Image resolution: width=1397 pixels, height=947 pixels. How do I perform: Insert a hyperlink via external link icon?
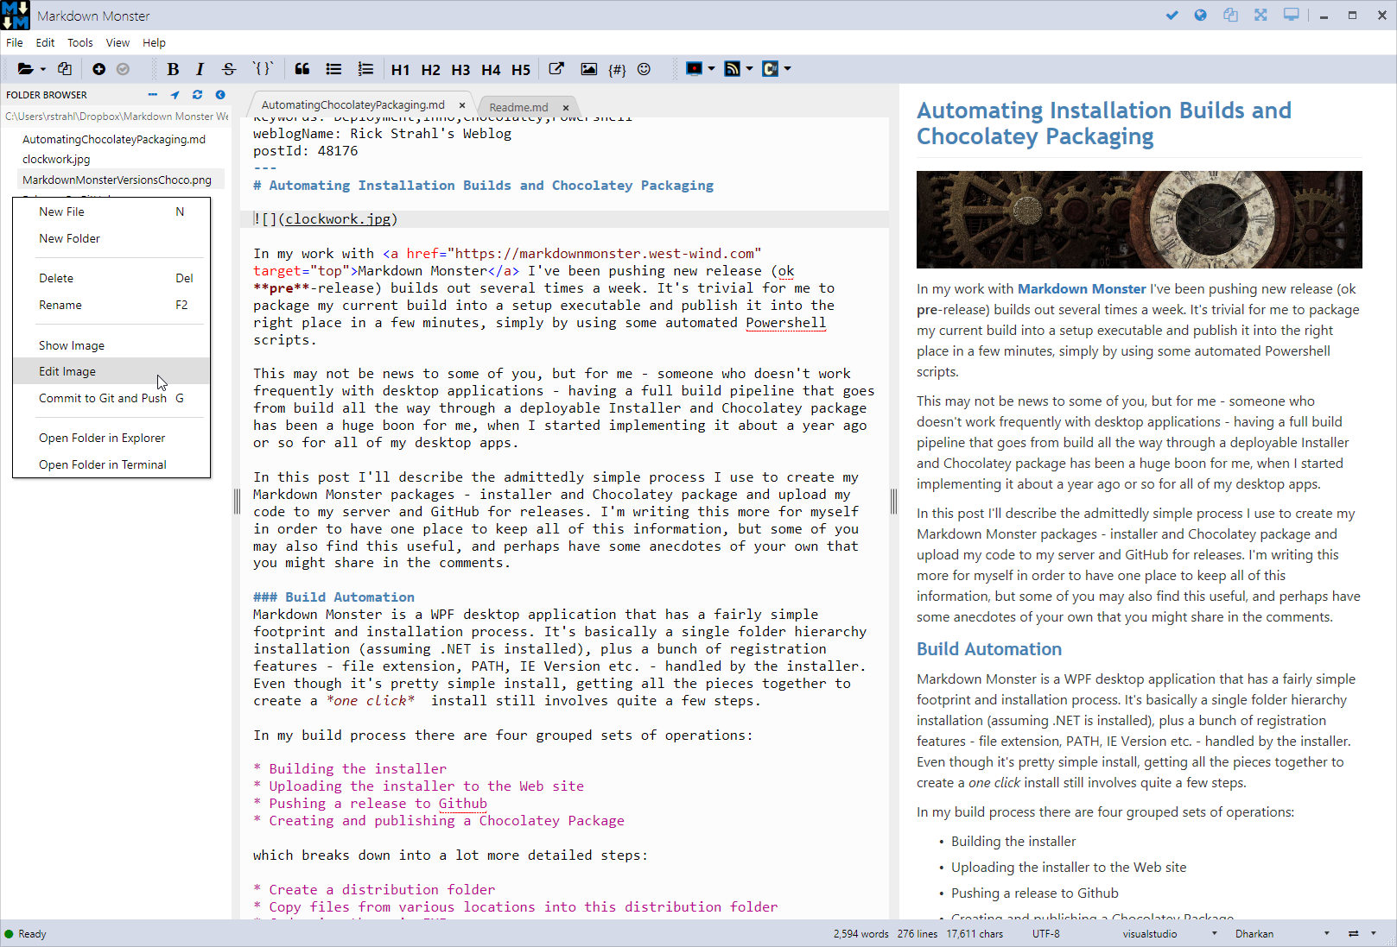556,69
